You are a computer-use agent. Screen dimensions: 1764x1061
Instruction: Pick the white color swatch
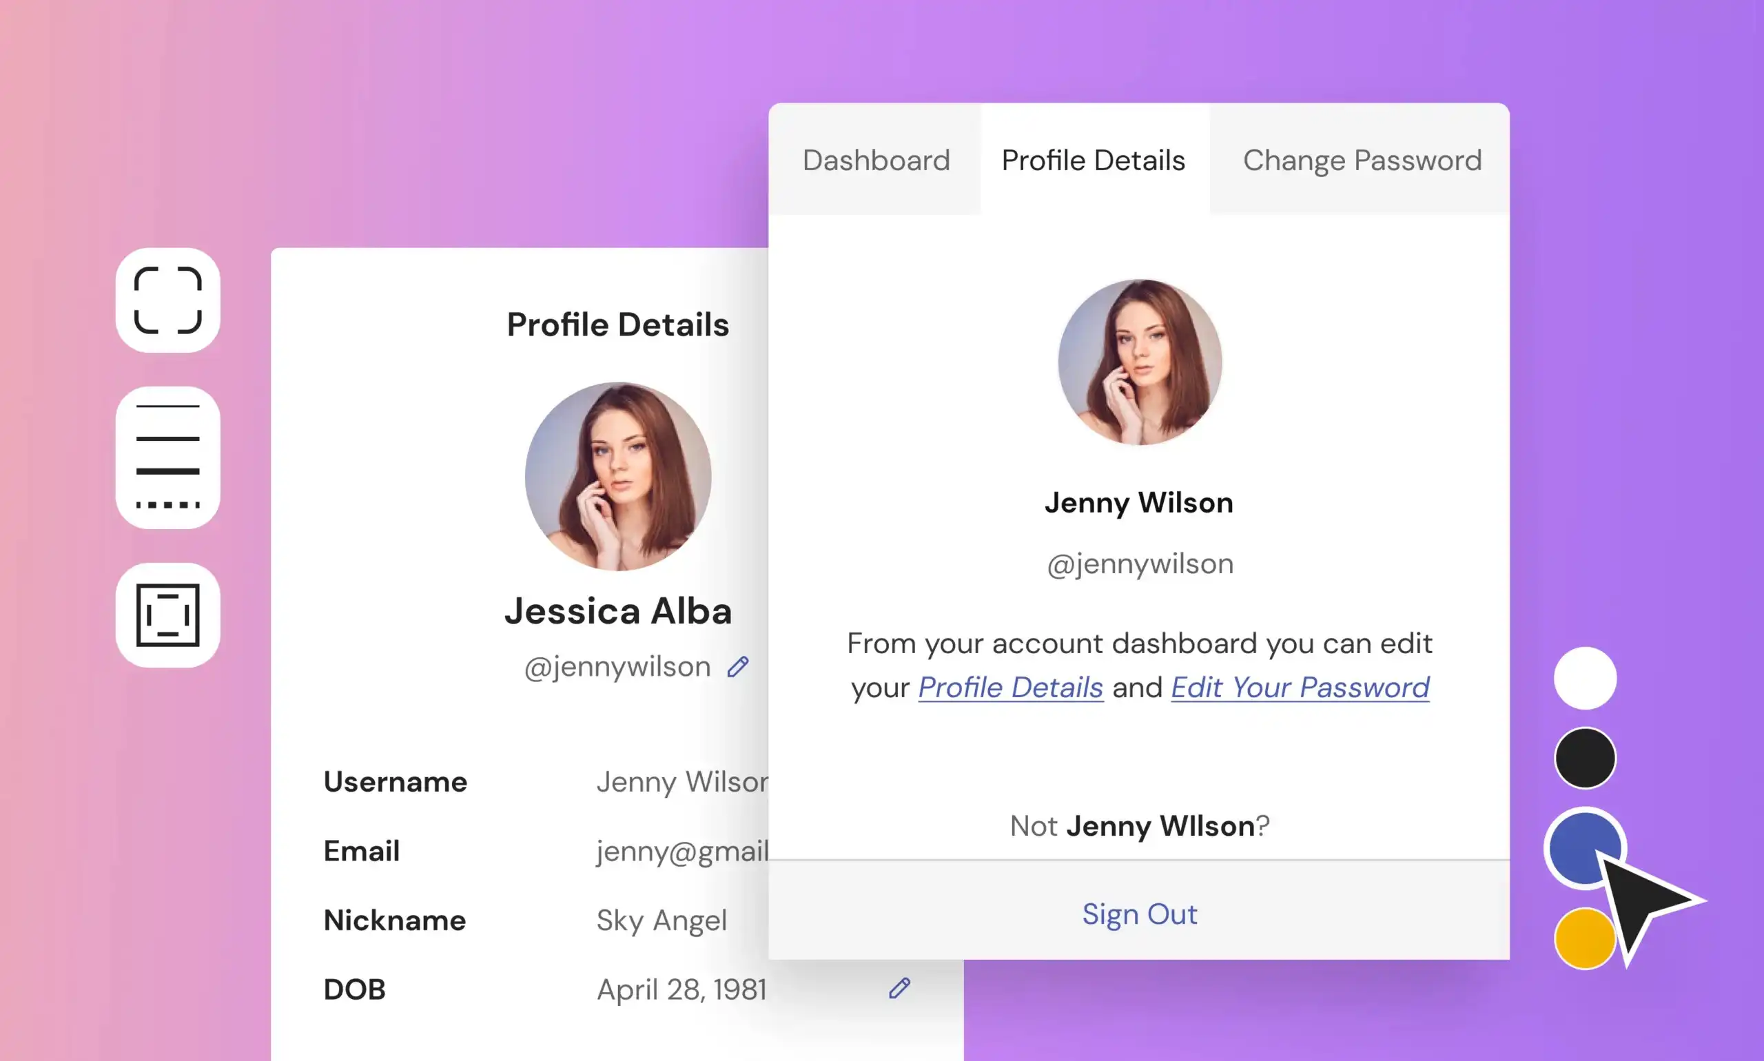[1585, 678]
